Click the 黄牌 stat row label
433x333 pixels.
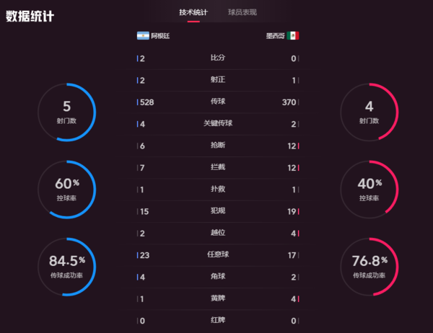[217, 298]
